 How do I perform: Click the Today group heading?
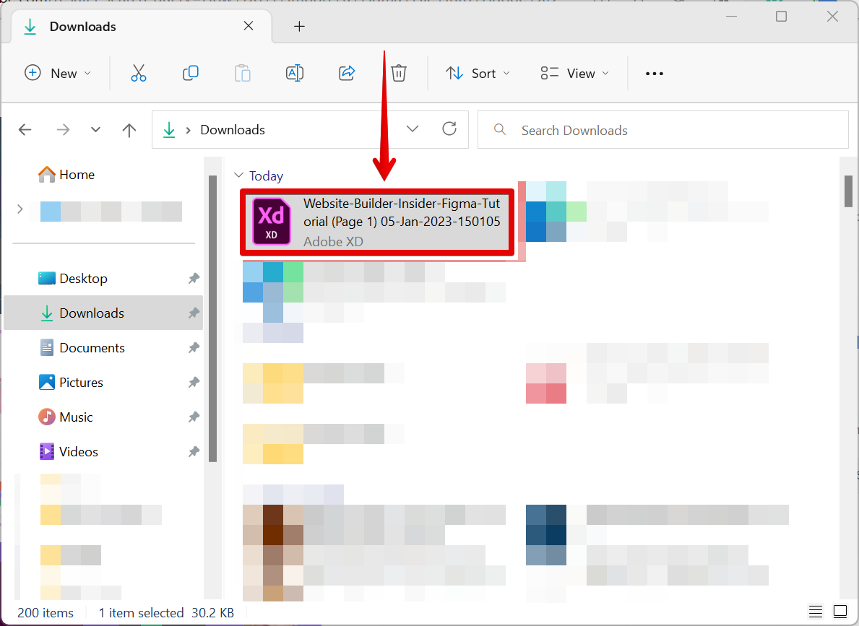[x=267, y=175]
